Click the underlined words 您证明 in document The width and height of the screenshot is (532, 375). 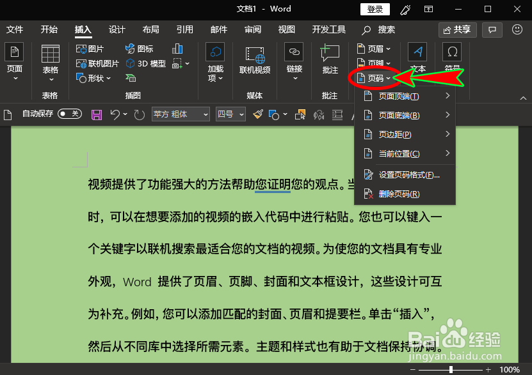pos(273,185)
